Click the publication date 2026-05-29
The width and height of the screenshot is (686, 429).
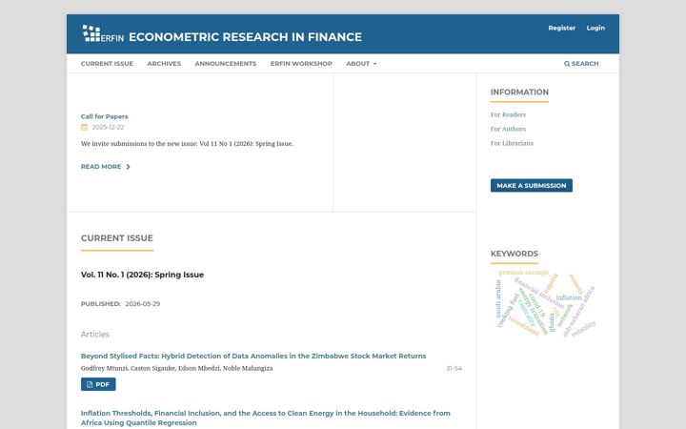tap(143, 304)
